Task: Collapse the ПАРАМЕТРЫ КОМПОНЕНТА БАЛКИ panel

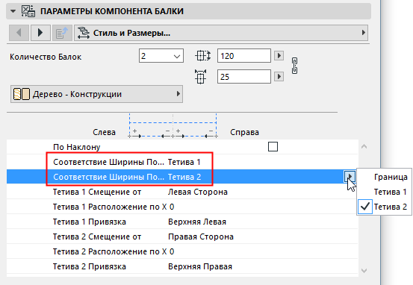Action: [x=13, y=11]
